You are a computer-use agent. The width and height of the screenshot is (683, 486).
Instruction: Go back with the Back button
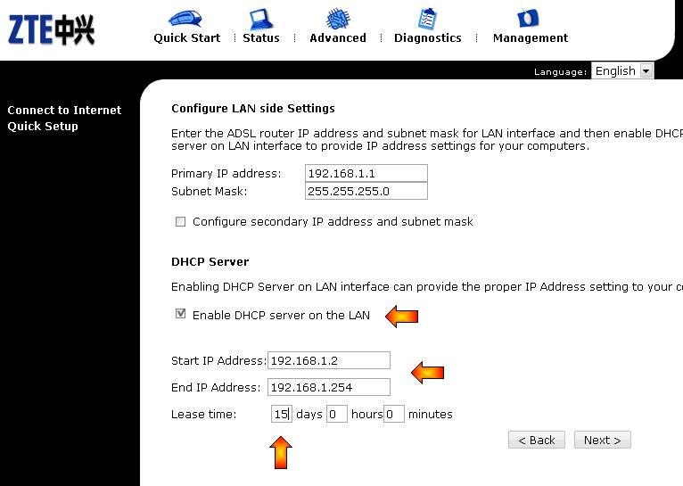coord(536,440)
